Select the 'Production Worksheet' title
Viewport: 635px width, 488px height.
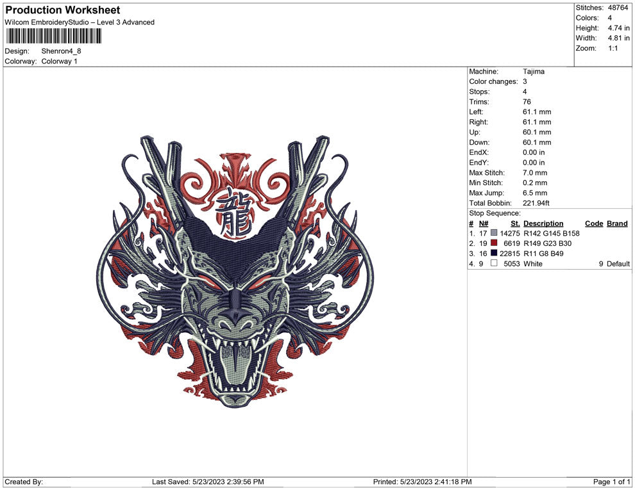(x=62, y=10)
